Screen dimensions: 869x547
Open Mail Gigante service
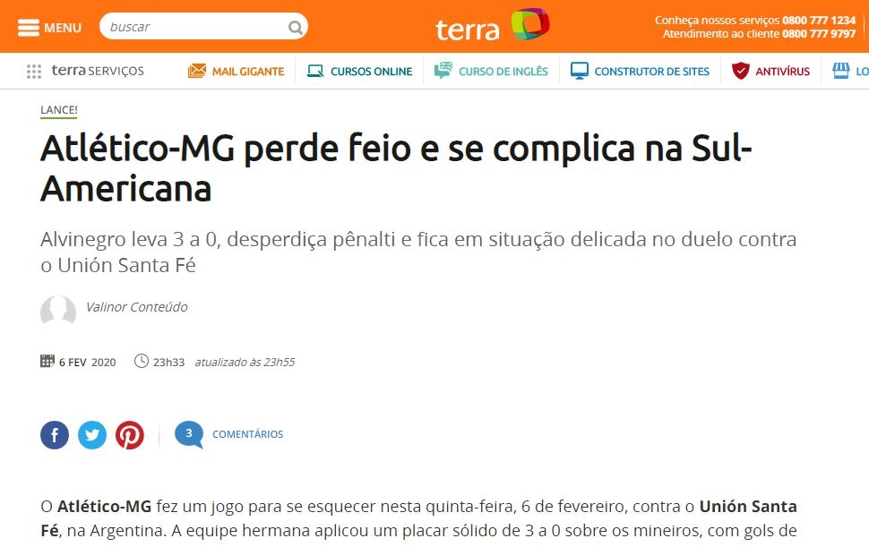click(237, 72)
